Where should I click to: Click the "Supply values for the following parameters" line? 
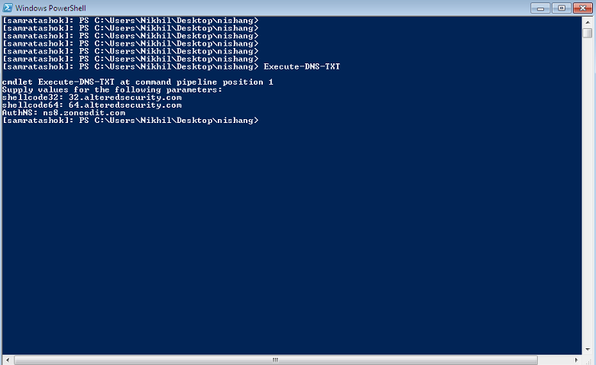coord(112,89)
